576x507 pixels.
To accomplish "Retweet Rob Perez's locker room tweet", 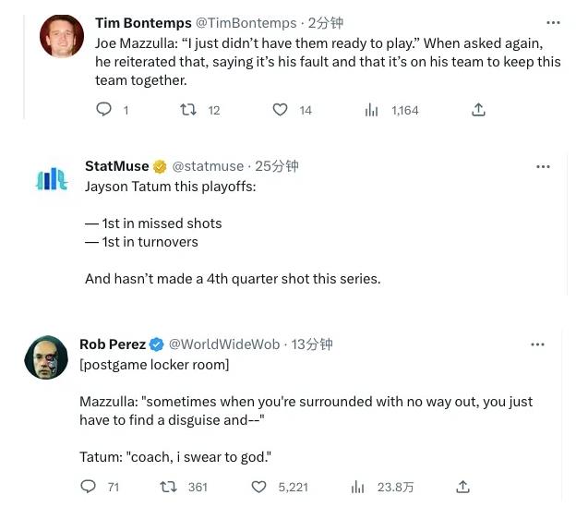I will [169, 487].
